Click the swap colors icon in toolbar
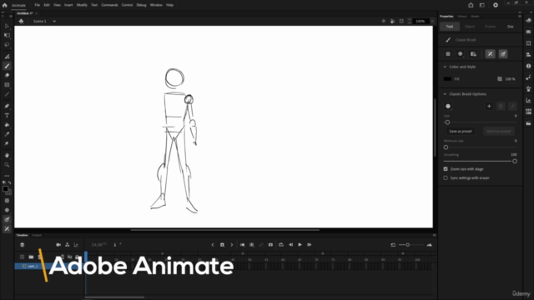Viewport: 534px width, 300px height. [9, 182]
